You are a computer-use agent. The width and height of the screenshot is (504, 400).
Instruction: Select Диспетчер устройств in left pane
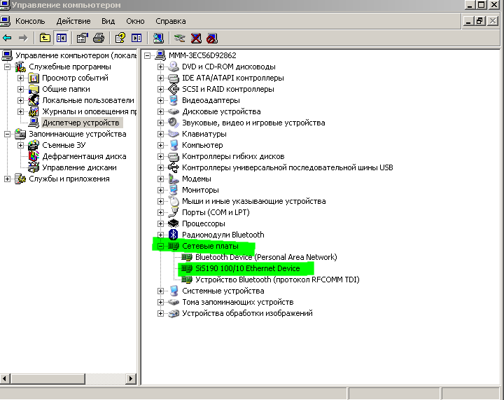tap(80, 123)
